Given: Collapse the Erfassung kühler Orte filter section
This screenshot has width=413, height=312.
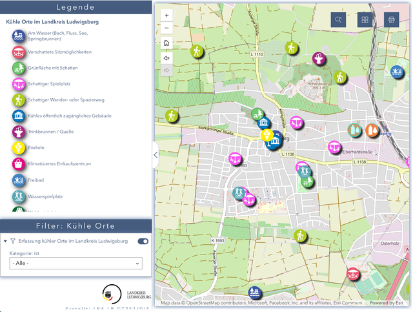Looking at the screenshot, I should (5, 241).
